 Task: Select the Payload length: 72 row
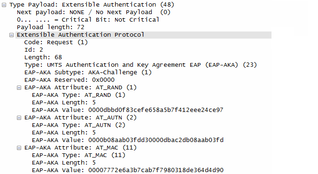[51, 27]
